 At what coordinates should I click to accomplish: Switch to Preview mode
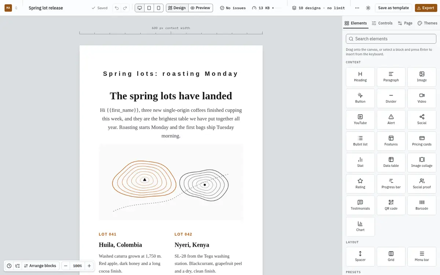(201, 8)
